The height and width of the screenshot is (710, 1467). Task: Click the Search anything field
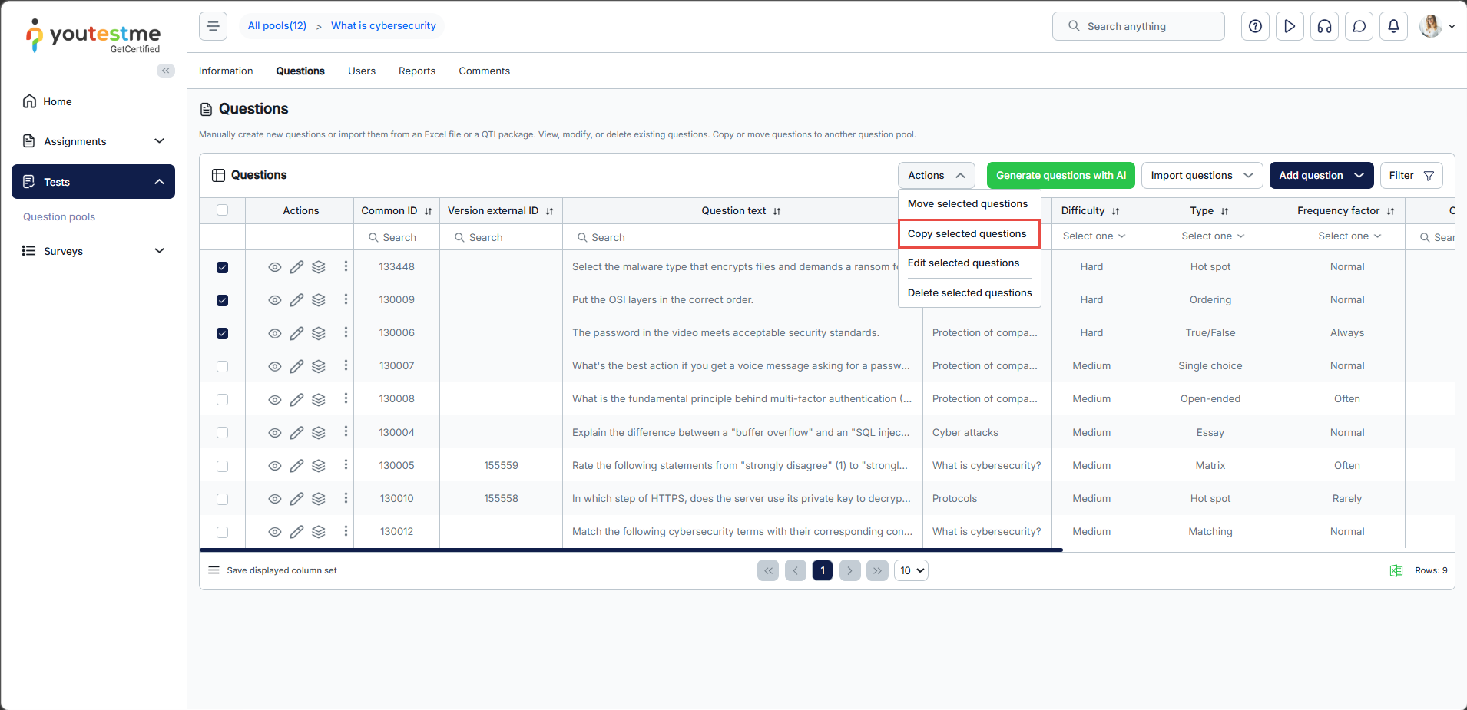(1138, 26)
